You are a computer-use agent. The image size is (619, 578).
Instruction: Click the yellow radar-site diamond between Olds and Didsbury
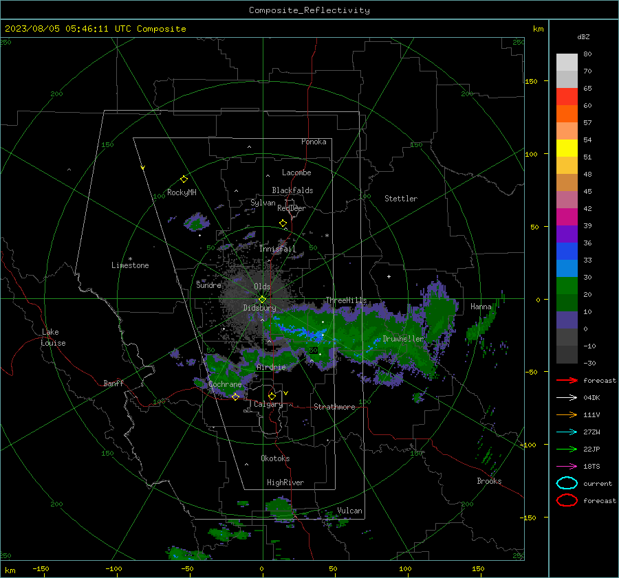click(262, 299)
